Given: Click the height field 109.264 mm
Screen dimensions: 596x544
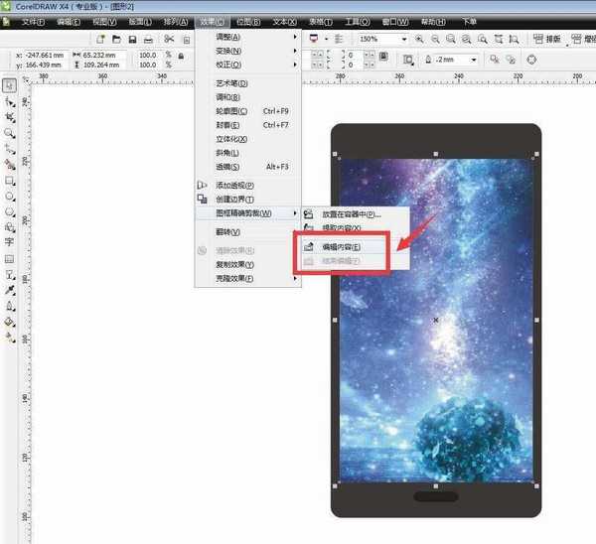Looking at the screenshot, I should pos(102,65).
